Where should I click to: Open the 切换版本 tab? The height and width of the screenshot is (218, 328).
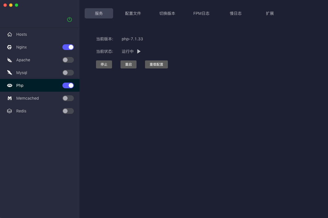coord(167,13)
